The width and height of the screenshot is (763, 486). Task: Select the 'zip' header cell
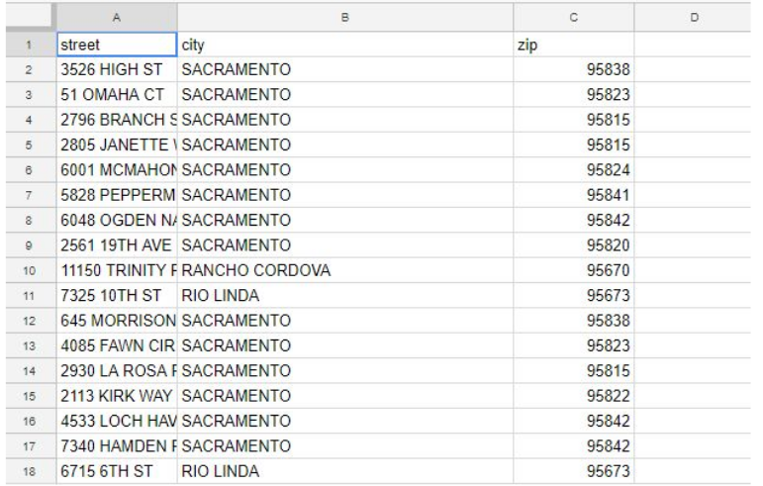(574, 45)
